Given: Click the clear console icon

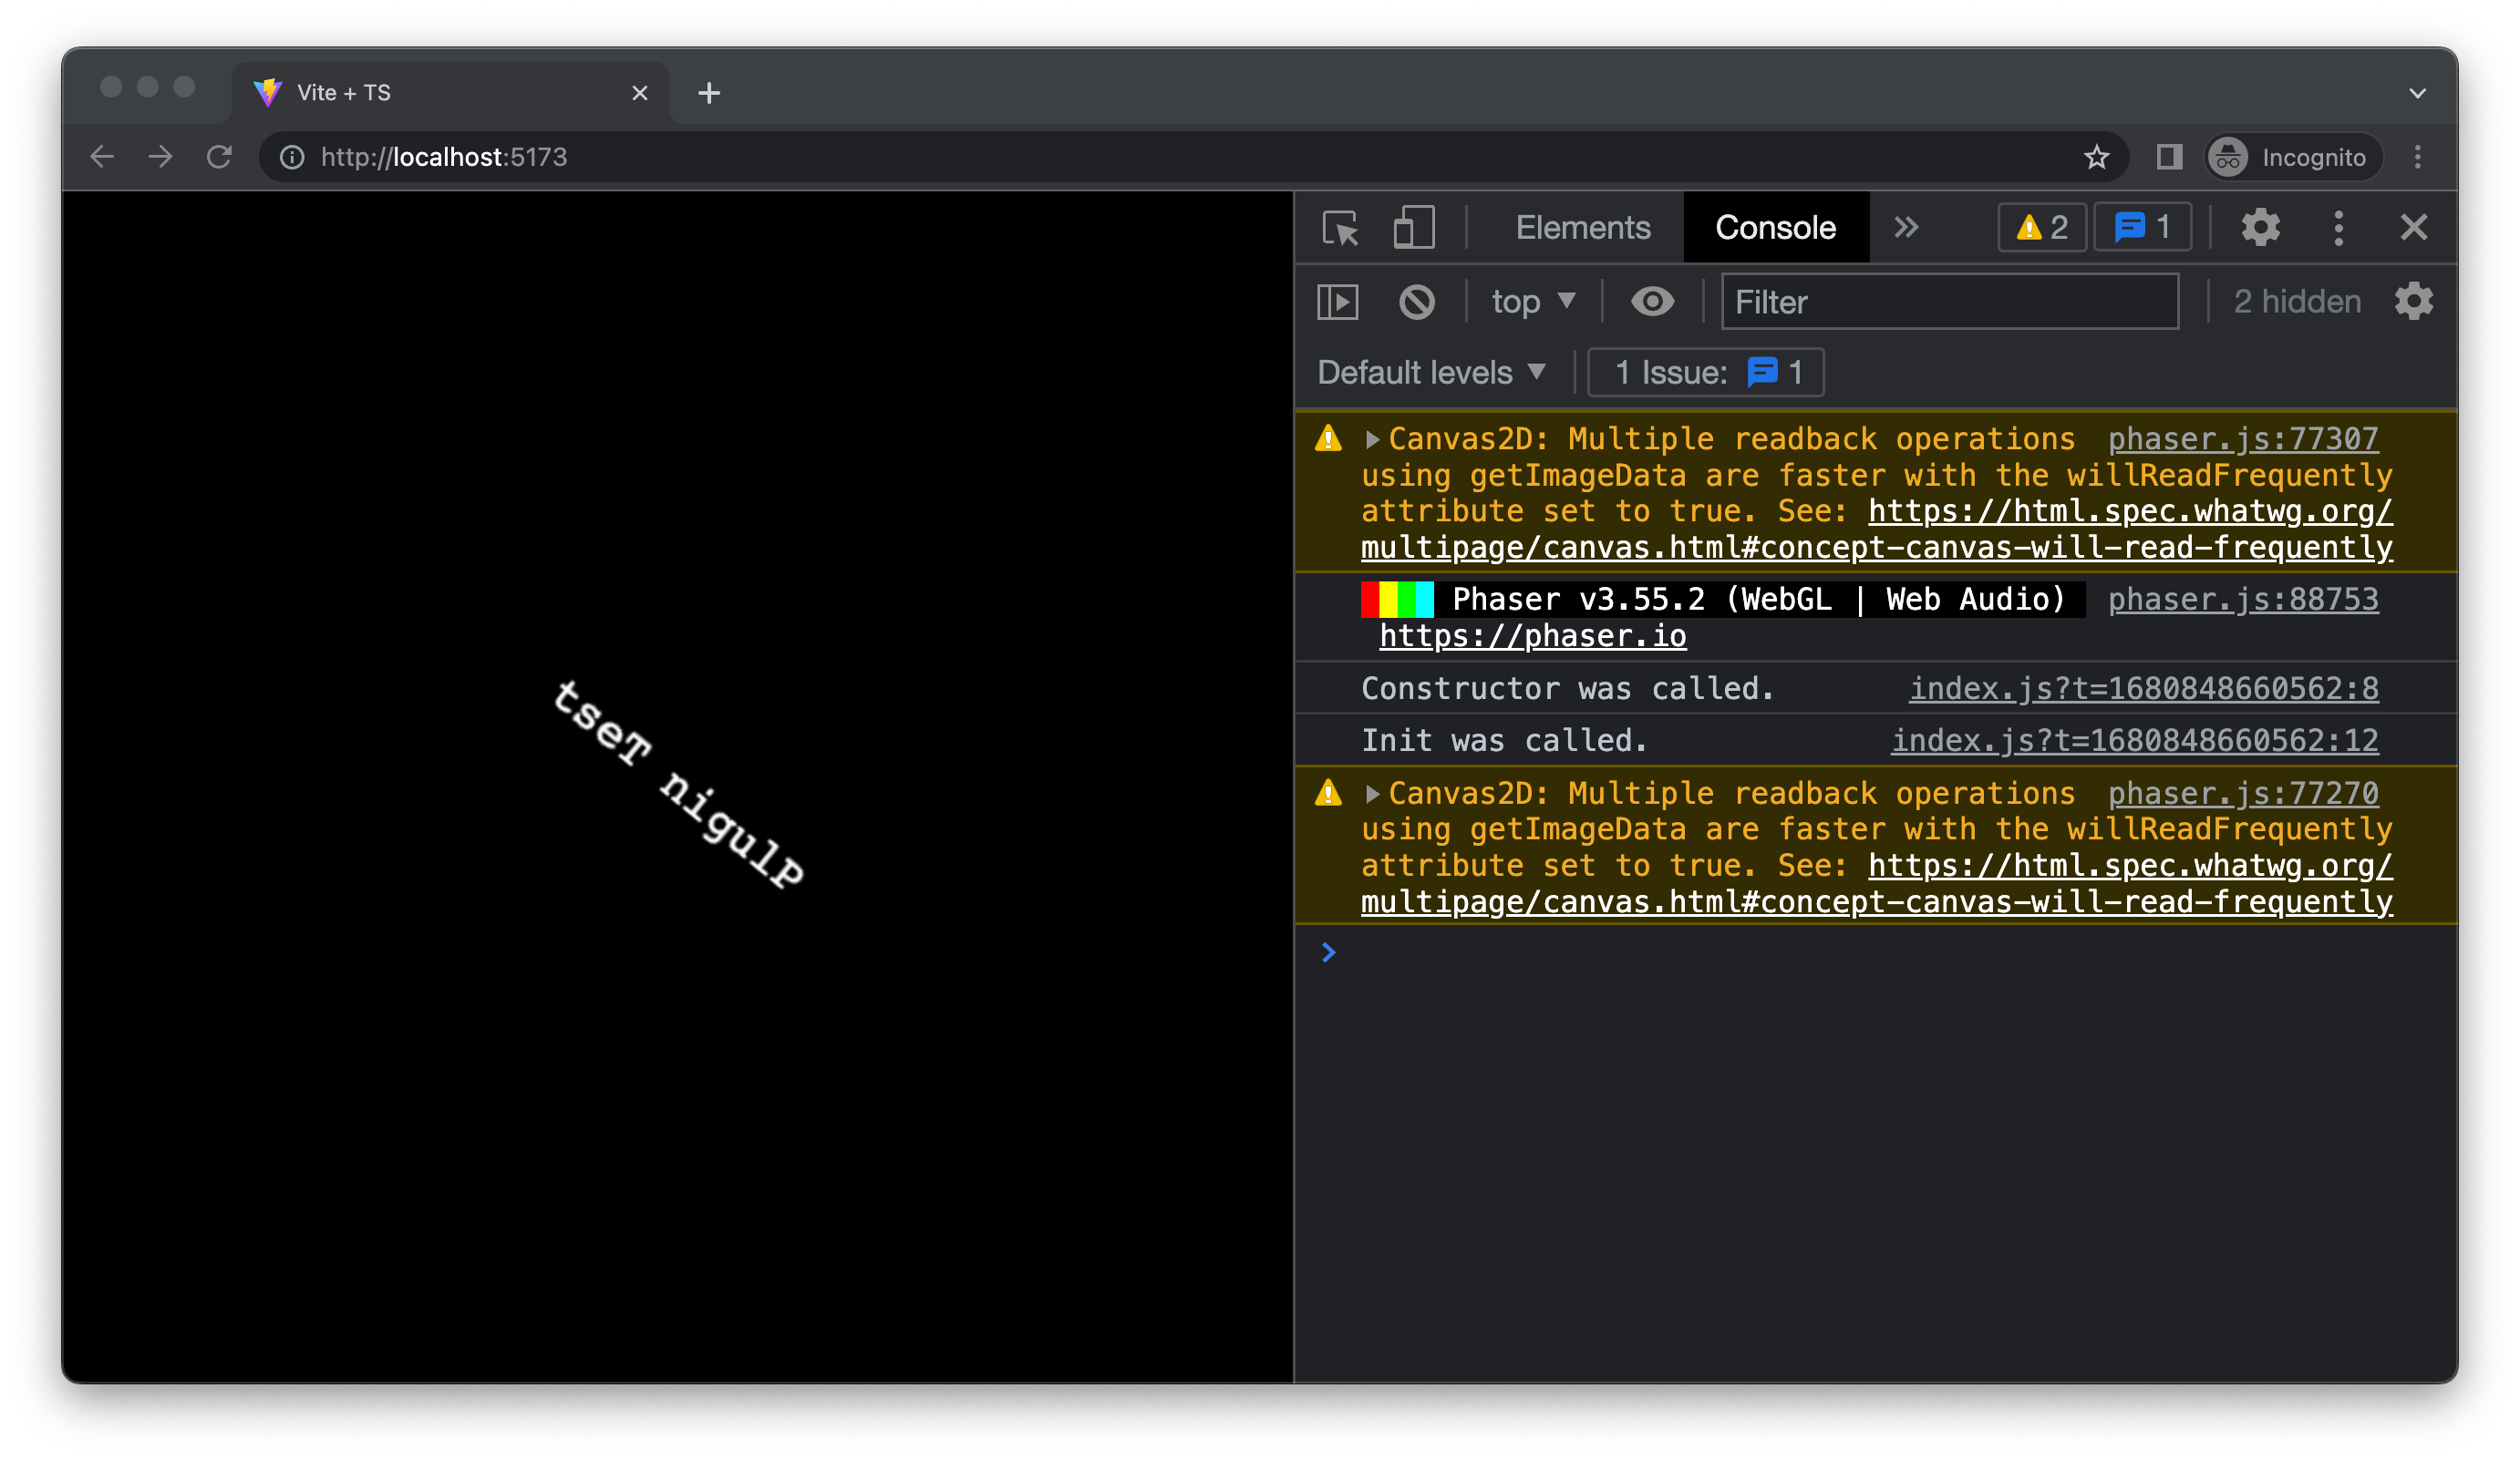Looking at the screenshot, I should click(x=1419, y=301).
